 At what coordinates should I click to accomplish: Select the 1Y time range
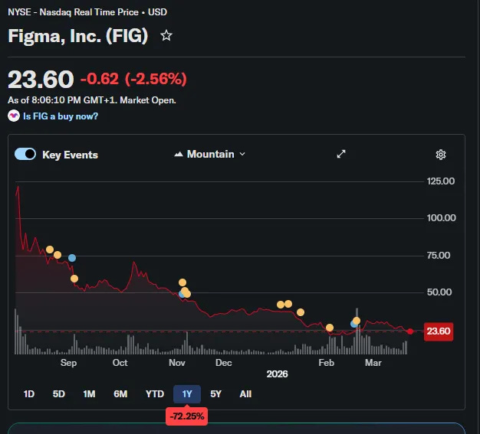(x=187, y=394)
